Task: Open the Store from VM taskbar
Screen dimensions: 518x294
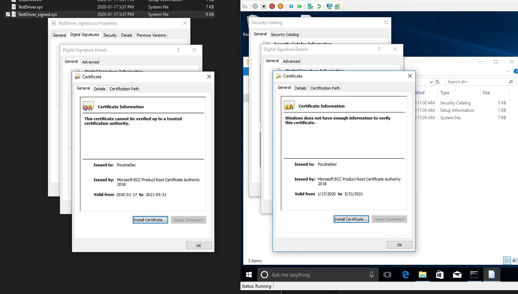Action: click(x=440, y=275)
